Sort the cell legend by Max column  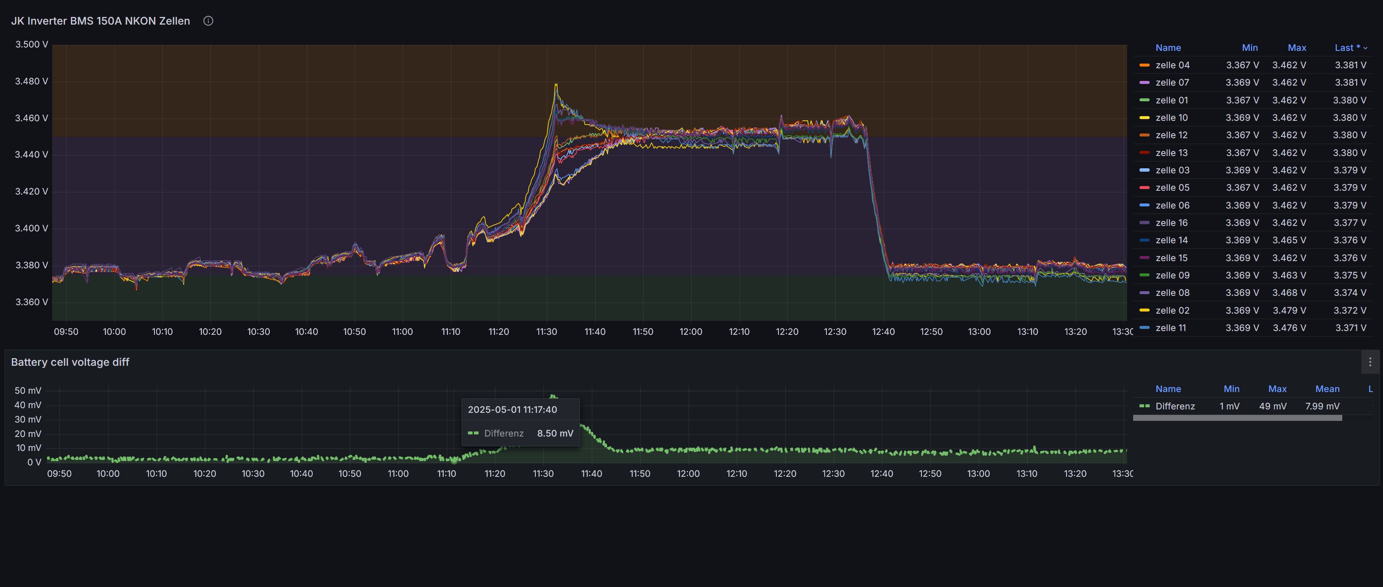[x=1296, y=48]
